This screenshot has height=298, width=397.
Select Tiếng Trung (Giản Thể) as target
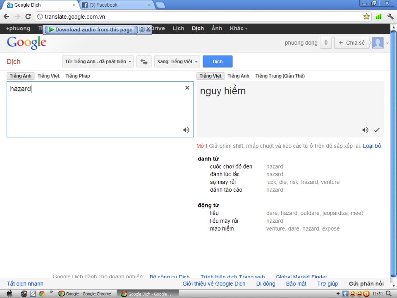pyautogui.click(x=280, y=76)
